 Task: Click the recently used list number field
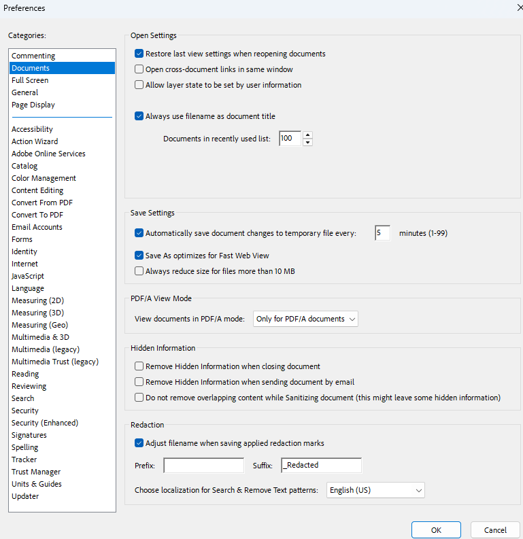(290, 139)
